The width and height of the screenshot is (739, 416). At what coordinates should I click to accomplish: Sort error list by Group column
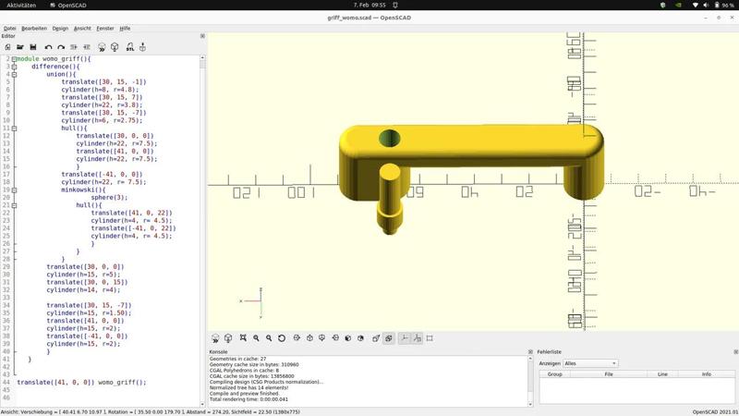click(555, 374)
